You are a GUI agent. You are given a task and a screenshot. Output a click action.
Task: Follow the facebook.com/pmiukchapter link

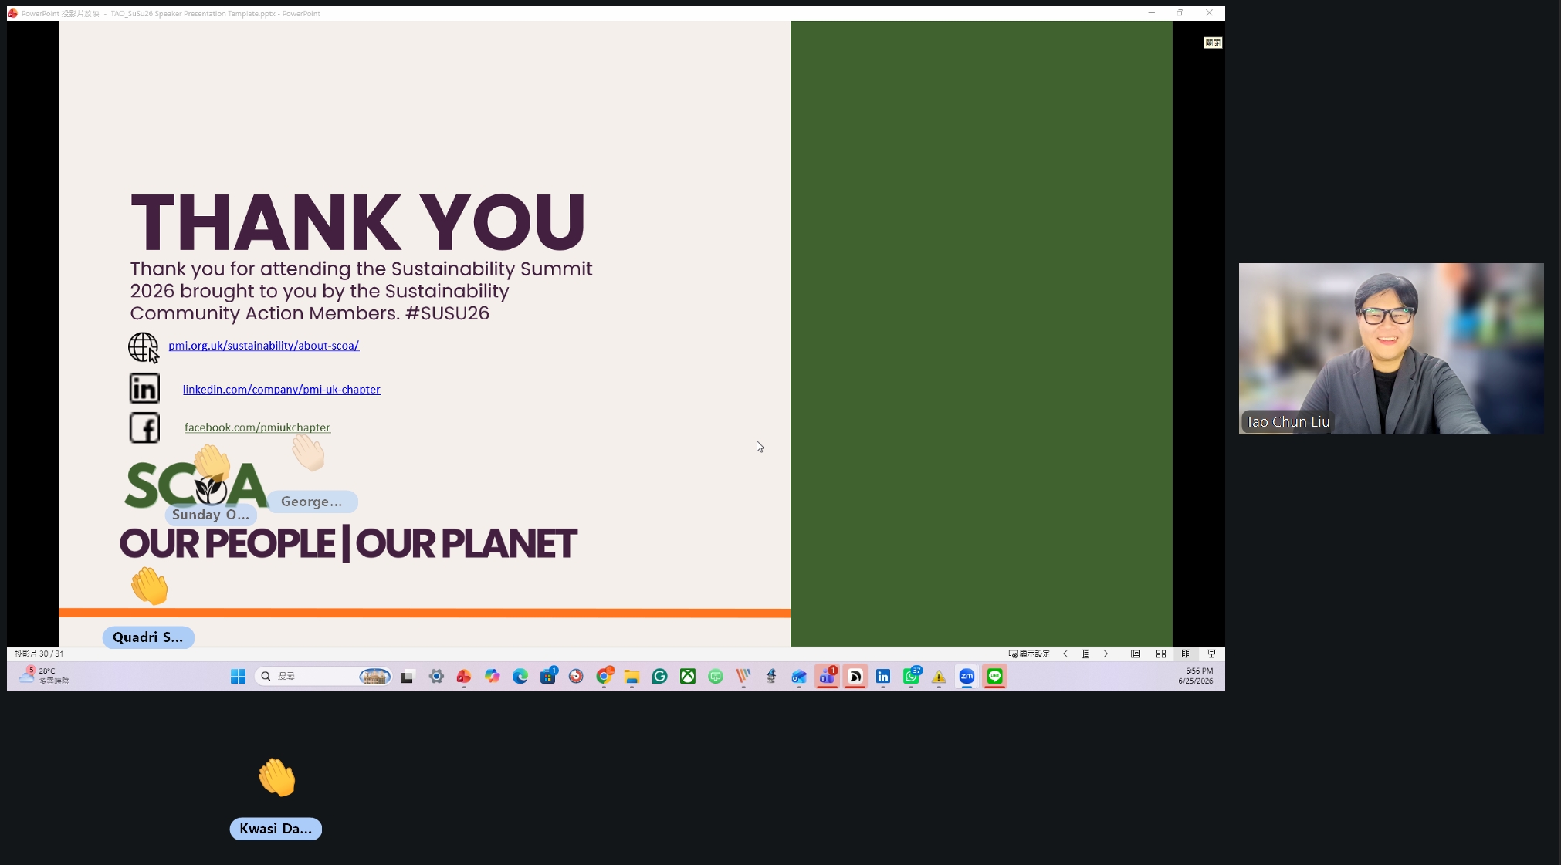(x=257, y=427)
